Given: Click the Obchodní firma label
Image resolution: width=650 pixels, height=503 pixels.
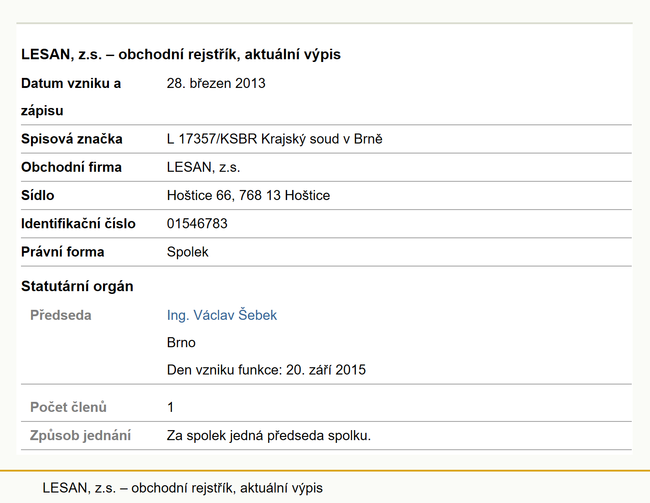Looking at the screenshot, I should (x=71, y=167).
